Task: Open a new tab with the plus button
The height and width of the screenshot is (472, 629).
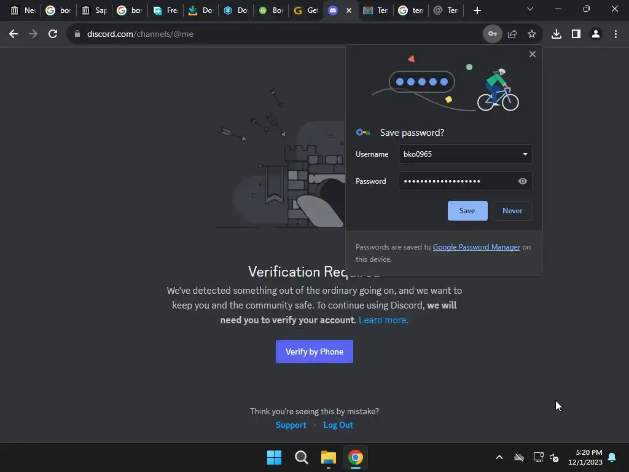Action: (477, 10)
